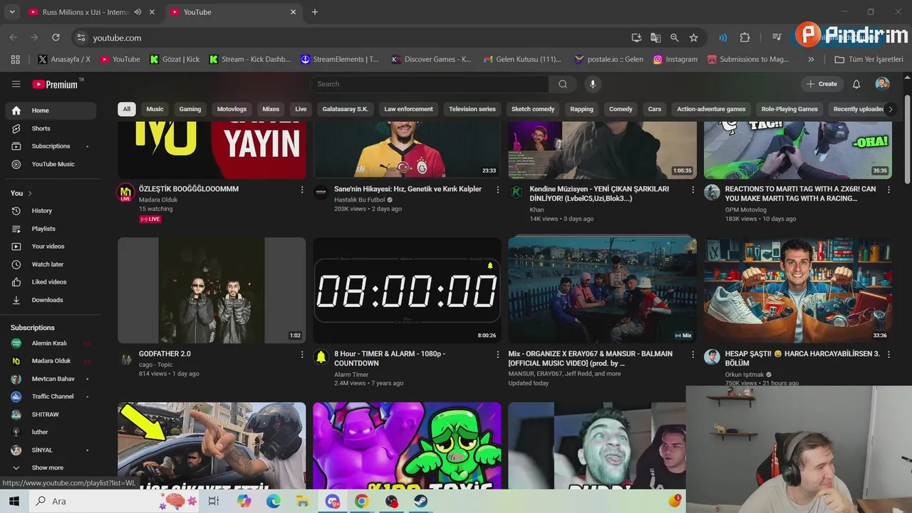Open the Chrome extensions puzzle icon
The height and width of the screenshot is (513, 912).
[745, 38]
